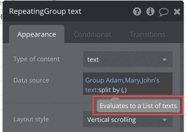Image resolution: width=188 pixels, height=132 pixels.
Task: Switch to the Conditional tab
Action: 92,34
